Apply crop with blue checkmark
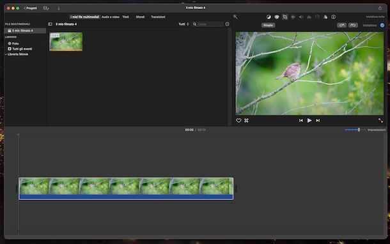Viewport: 390px width, 244px height. point(382,25)
